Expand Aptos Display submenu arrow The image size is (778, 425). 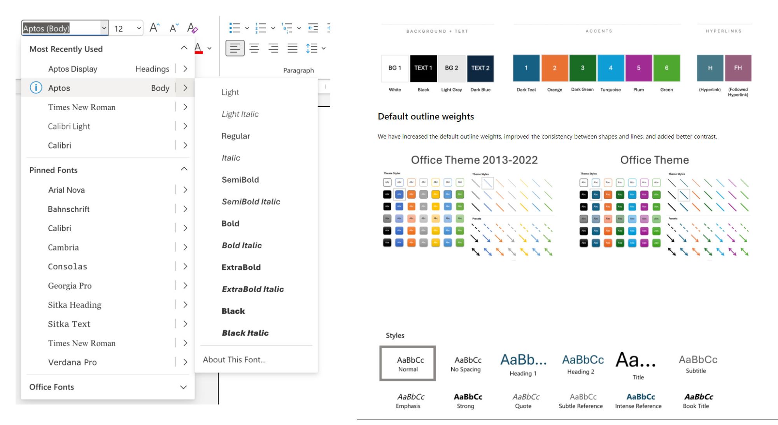point(185,68)
